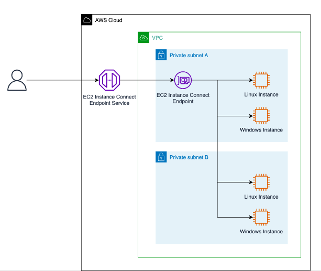Click the AWS Cloud black cloud icon

coord(87,20)
